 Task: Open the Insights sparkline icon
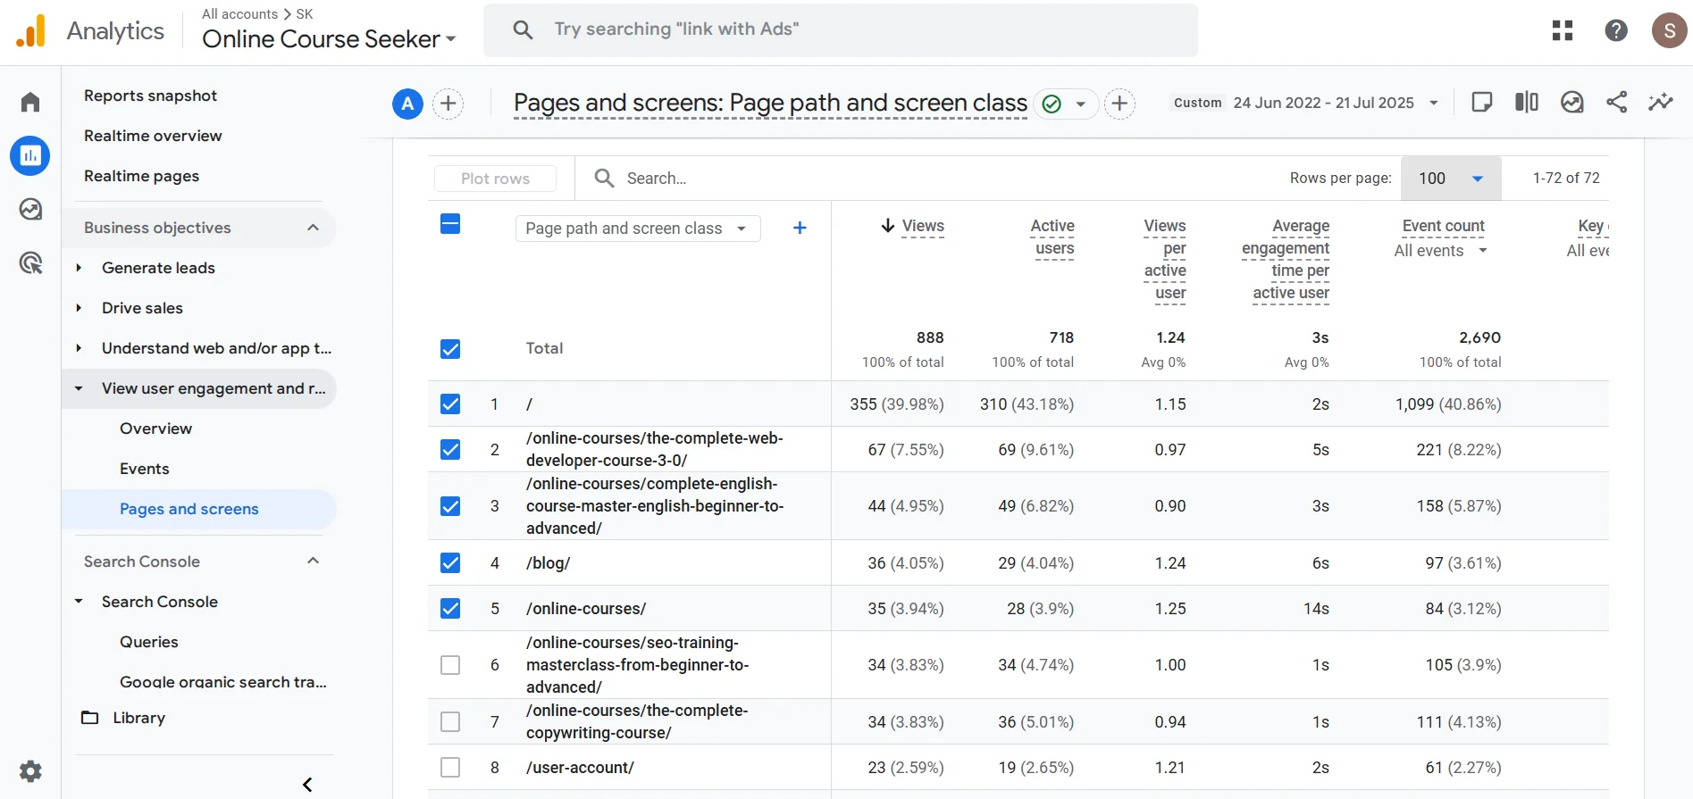[x=1661, y=103]
